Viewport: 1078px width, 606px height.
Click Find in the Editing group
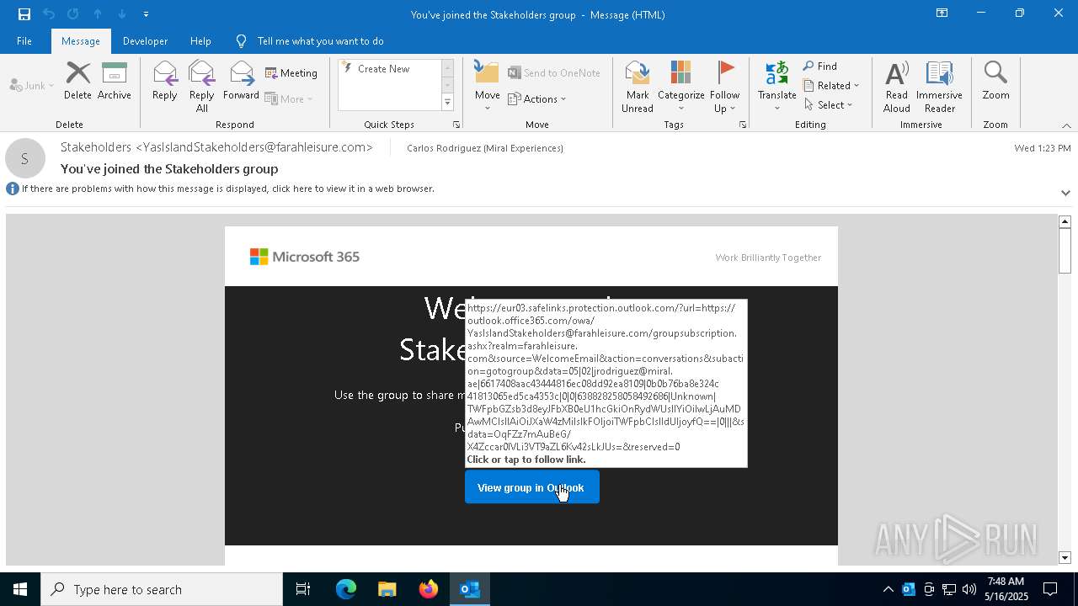point(820,66)
